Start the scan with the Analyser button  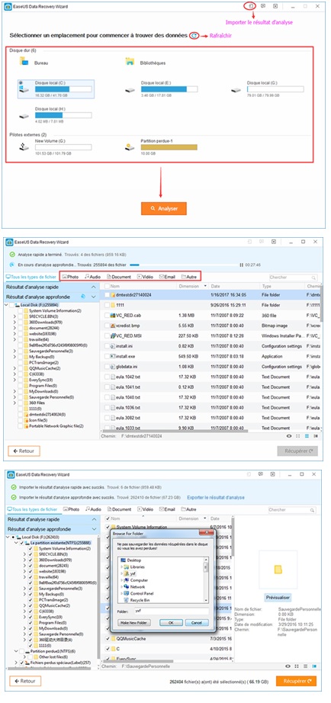pos(164,208)
